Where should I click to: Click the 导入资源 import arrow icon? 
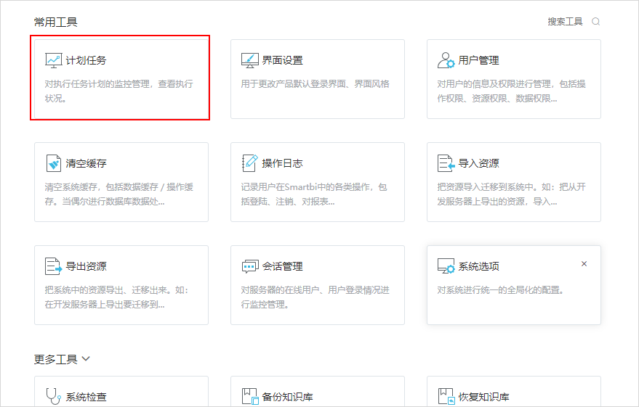pyautogui.click(x=446, y=163)
